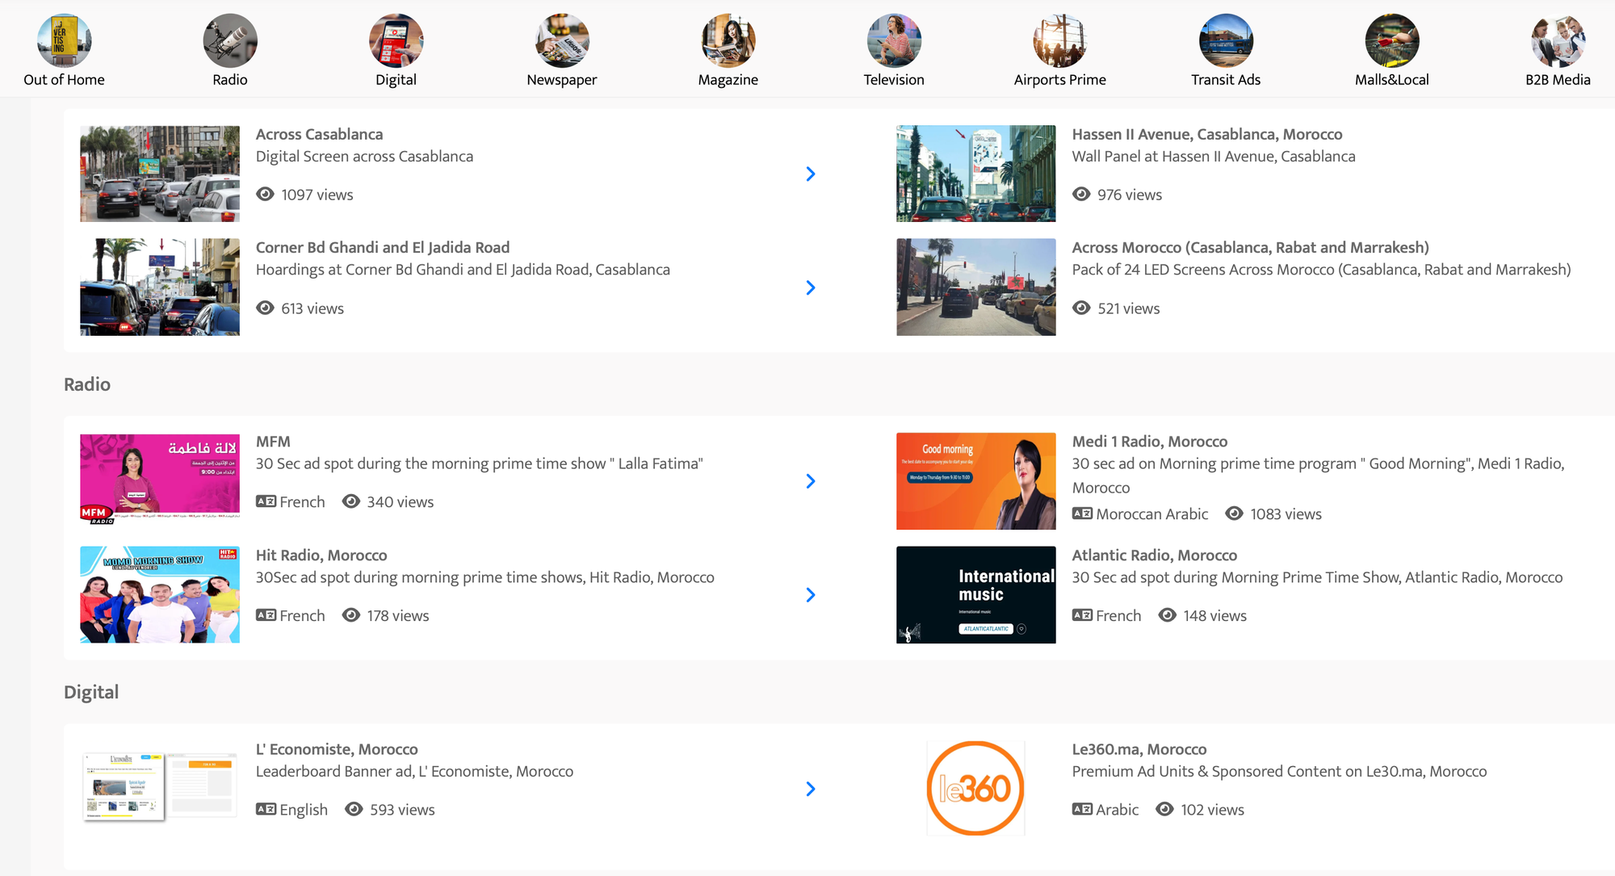Open the Atlantic Radio, Morocco title

point(1155,555)
